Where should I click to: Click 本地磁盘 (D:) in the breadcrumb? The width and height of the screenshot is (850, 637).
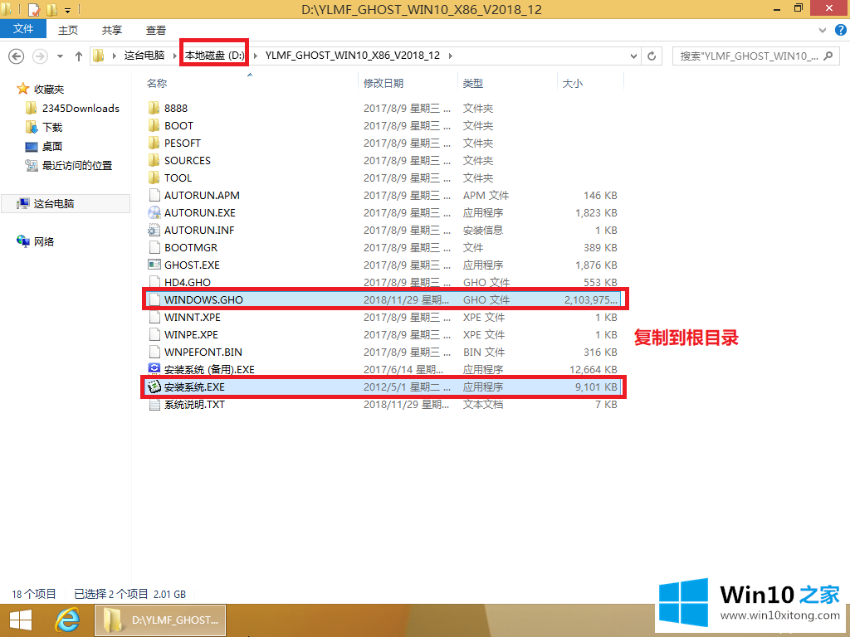215,56
